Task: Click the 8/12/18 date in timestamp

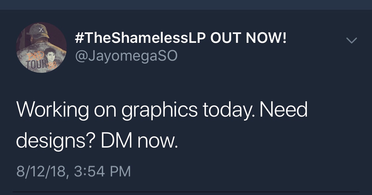Action: tap(42, 172)
